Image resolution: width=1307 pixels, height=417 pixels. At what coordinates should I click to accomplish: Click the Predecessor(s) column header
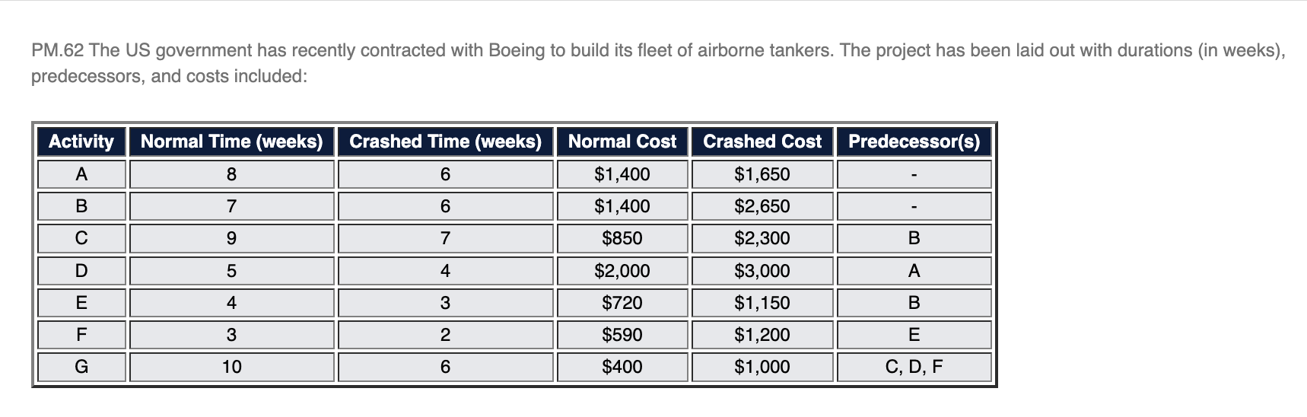[914, 142]
